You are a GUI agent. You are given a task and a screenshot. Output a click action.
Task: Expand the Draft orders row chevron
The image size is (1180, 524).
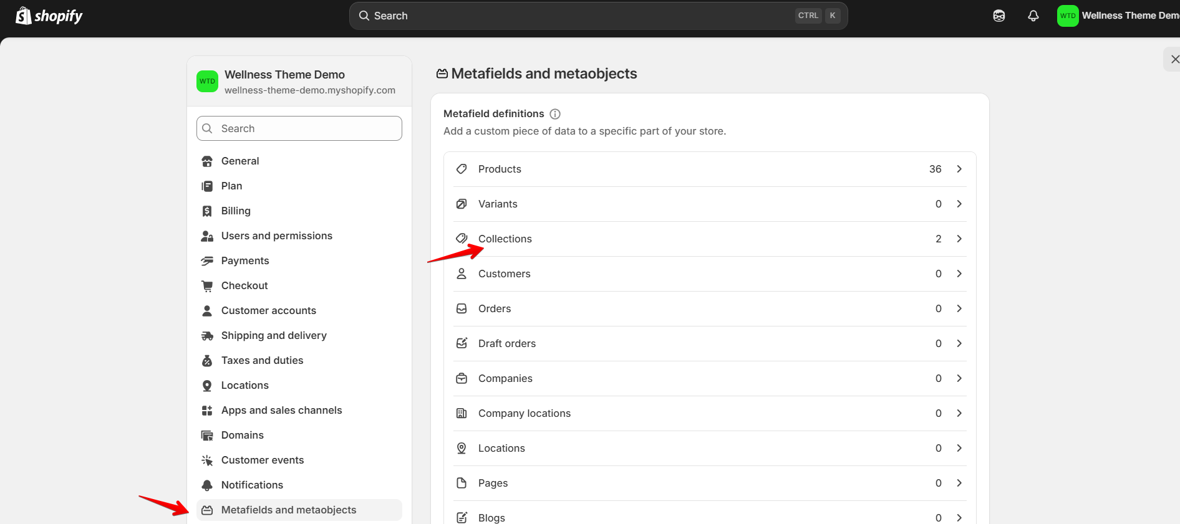(959, 343)
